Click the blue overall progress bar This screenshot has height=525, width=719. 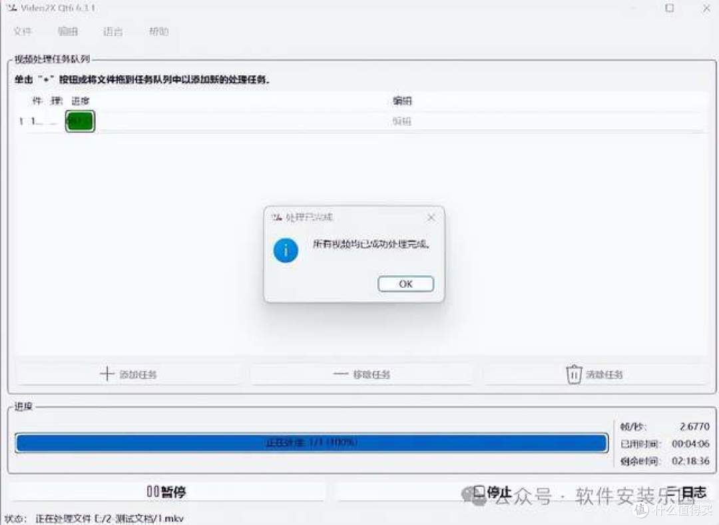point(312,443)
